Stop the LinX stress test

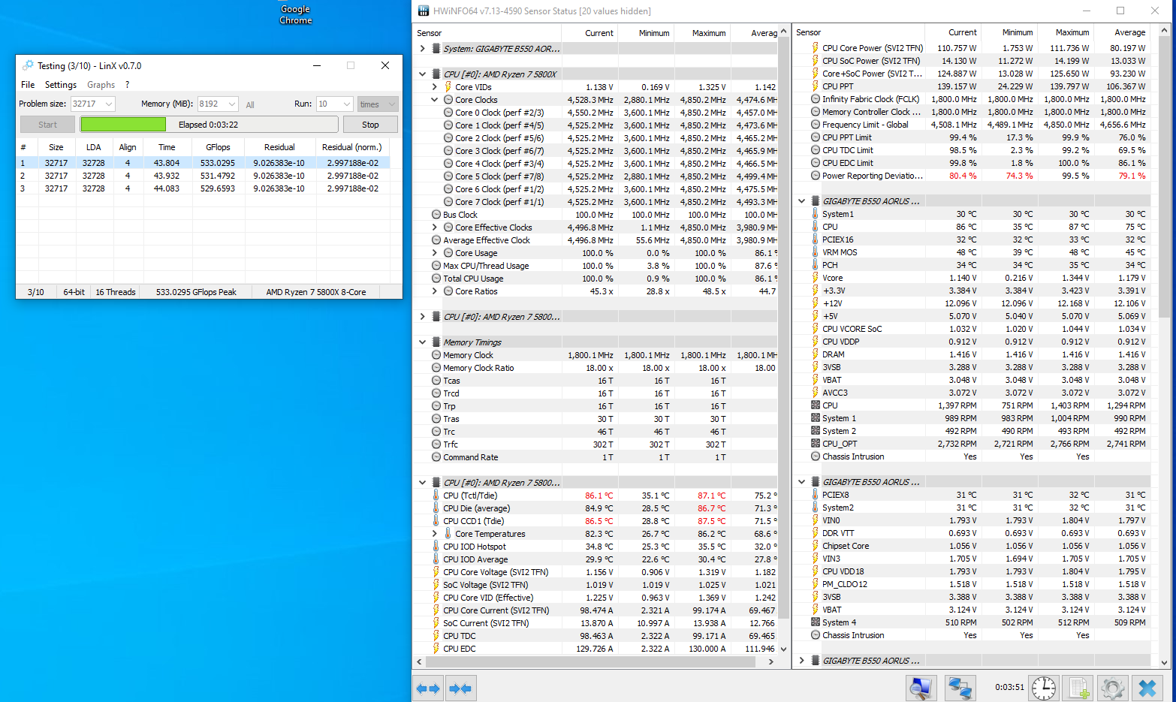point(370,125)
